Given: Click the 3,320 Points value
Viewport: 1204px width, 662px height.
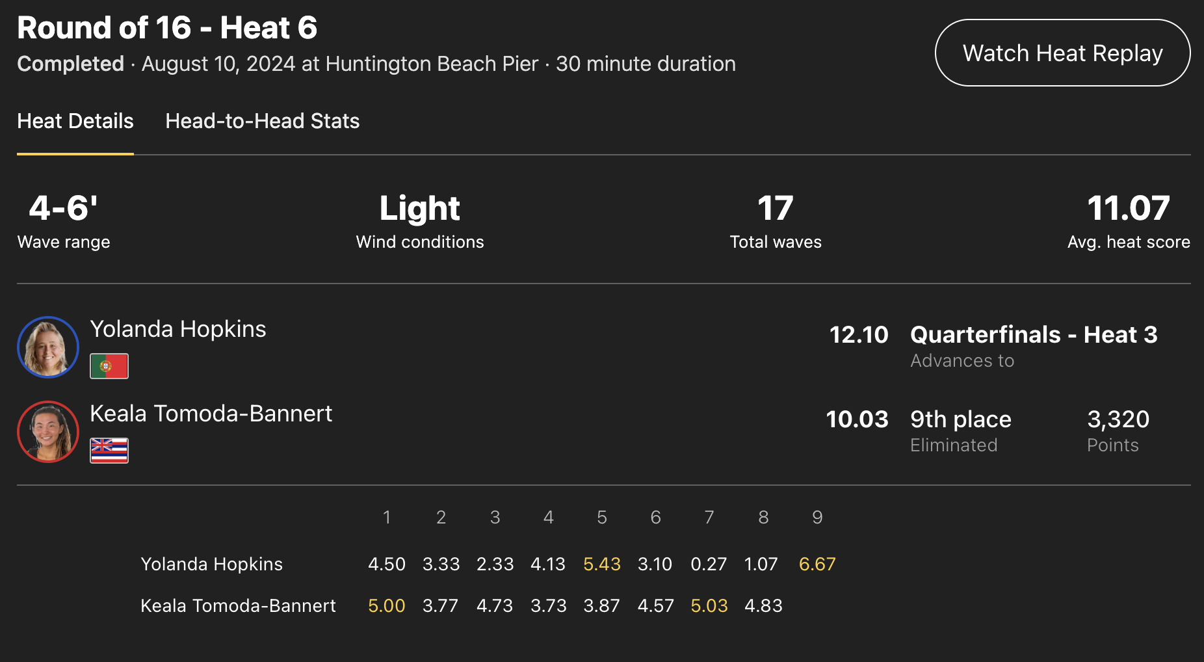Looking at the screenshot, I should click(1118, 419).
